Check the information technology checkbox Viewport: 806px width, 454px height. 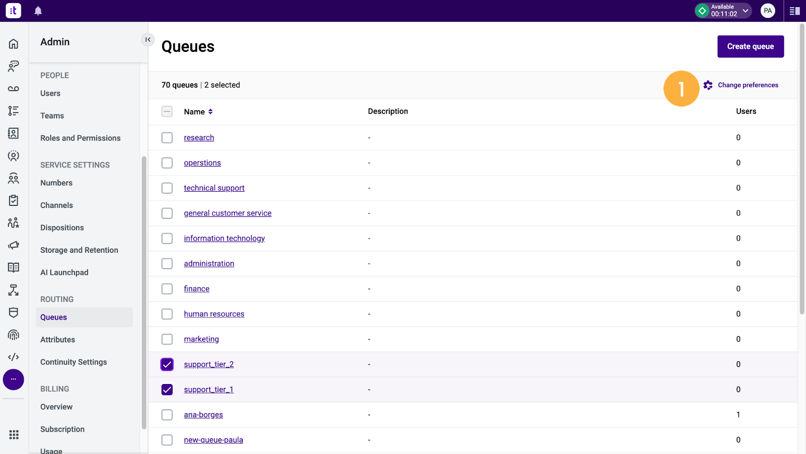tap(167, 239)
